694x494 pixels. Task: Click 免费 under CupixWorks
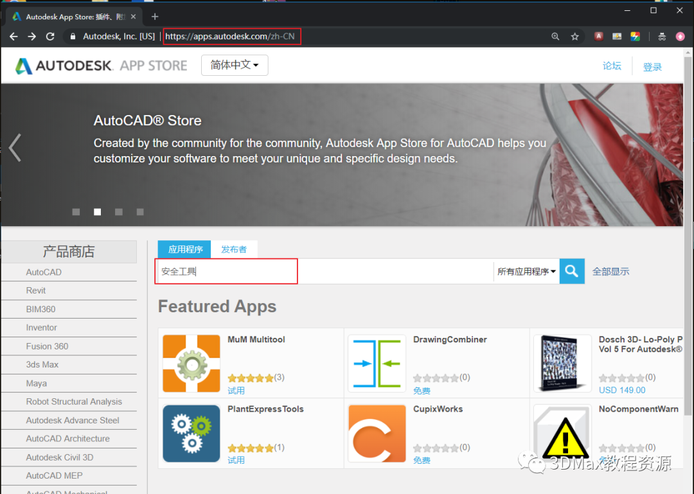coord(422,461)
